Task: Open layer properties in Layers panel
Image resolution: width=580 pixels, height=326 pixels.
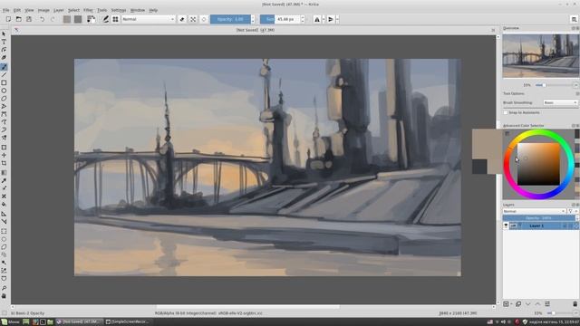Action: [x=547, y=304]
